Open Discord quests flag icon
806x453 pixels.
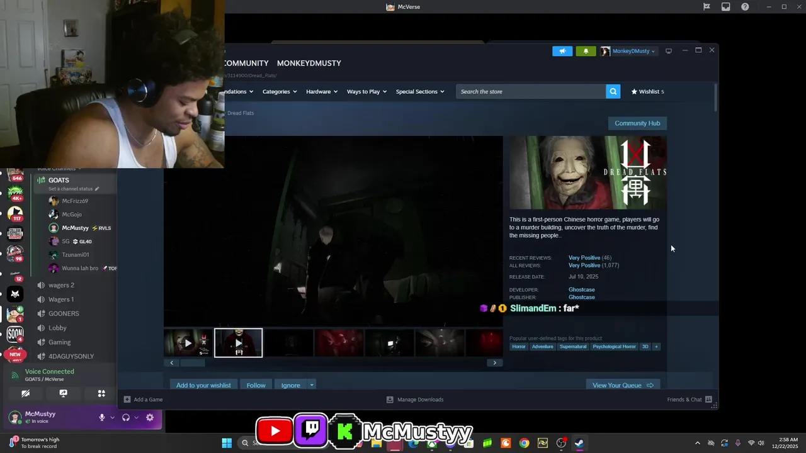pyautogui.click(x=707, y=7)
